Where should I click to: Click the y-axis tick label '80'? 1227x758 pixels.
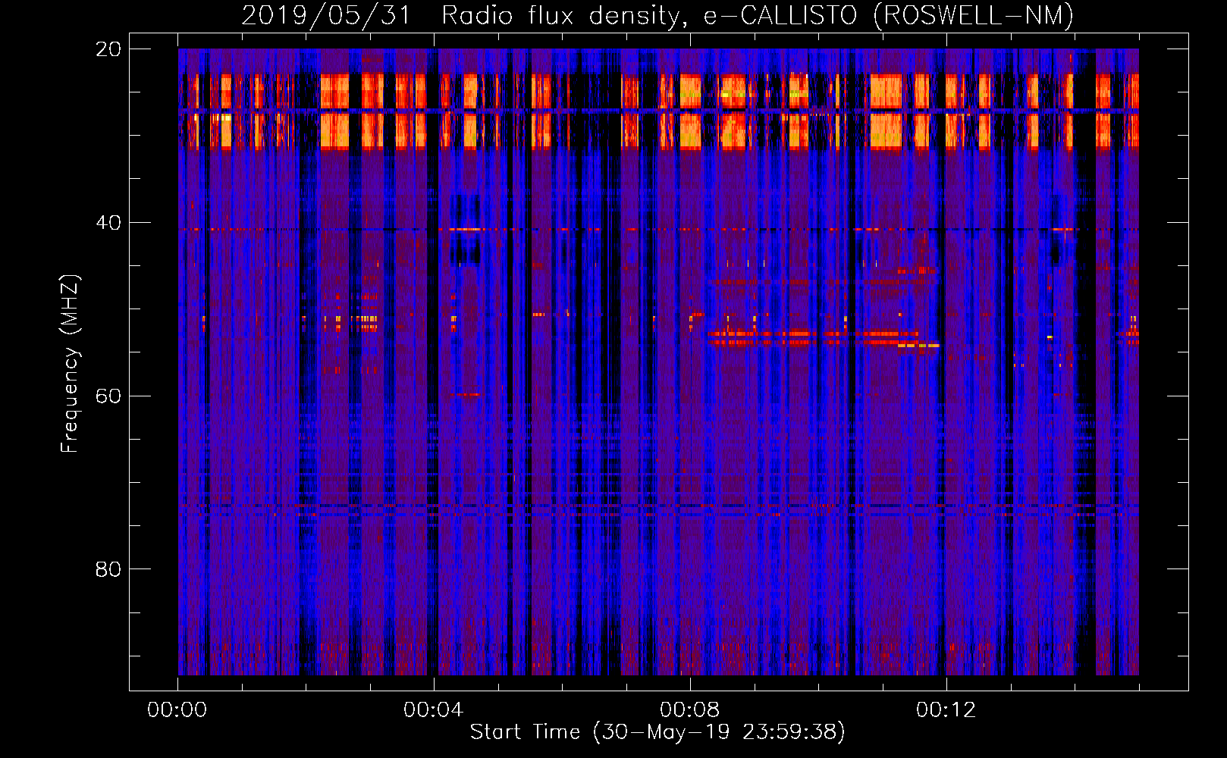pos(108,569)
